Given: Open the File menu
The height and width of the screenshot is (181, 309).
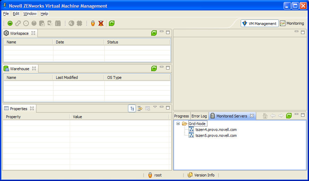Looking at the screenshot, I should coord(6,14).
